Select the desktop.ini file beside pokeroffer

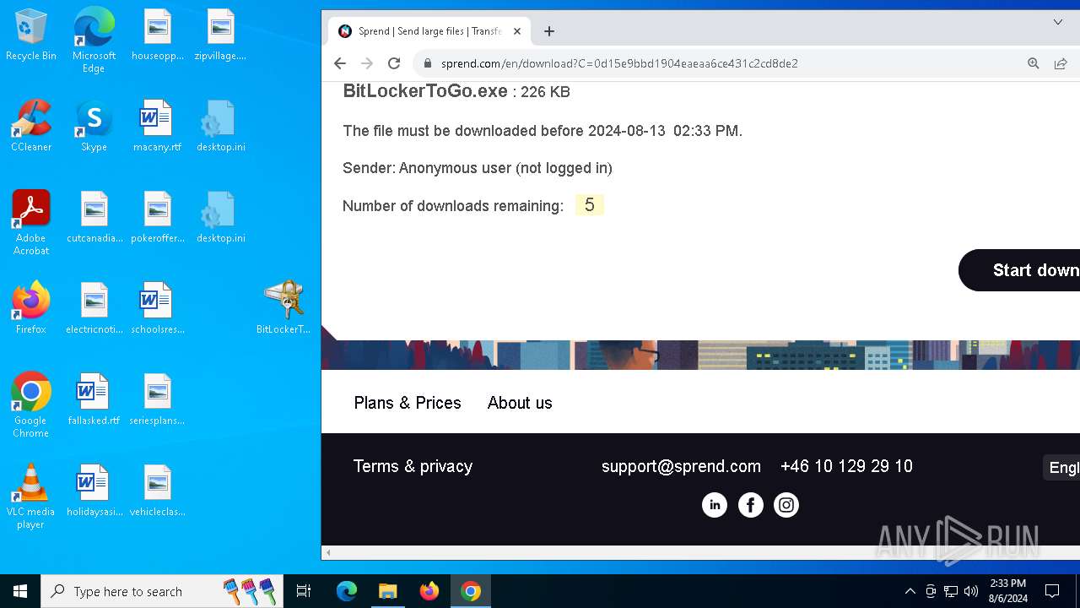click(220, 217)
